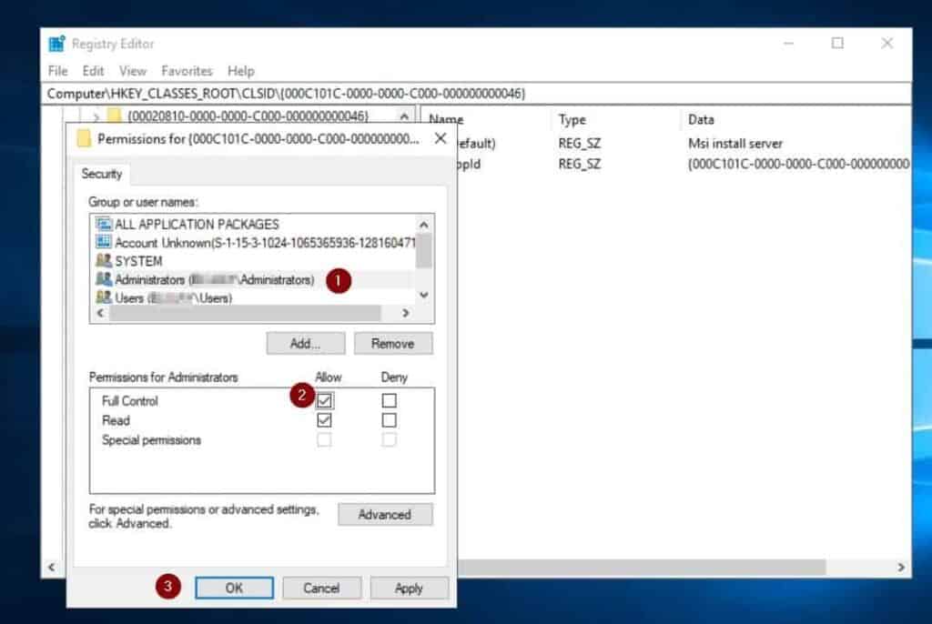Screen dimensions: 932x624
Task: Click the user list horizontal scrollbar thumb
Action: click(245, 313)
